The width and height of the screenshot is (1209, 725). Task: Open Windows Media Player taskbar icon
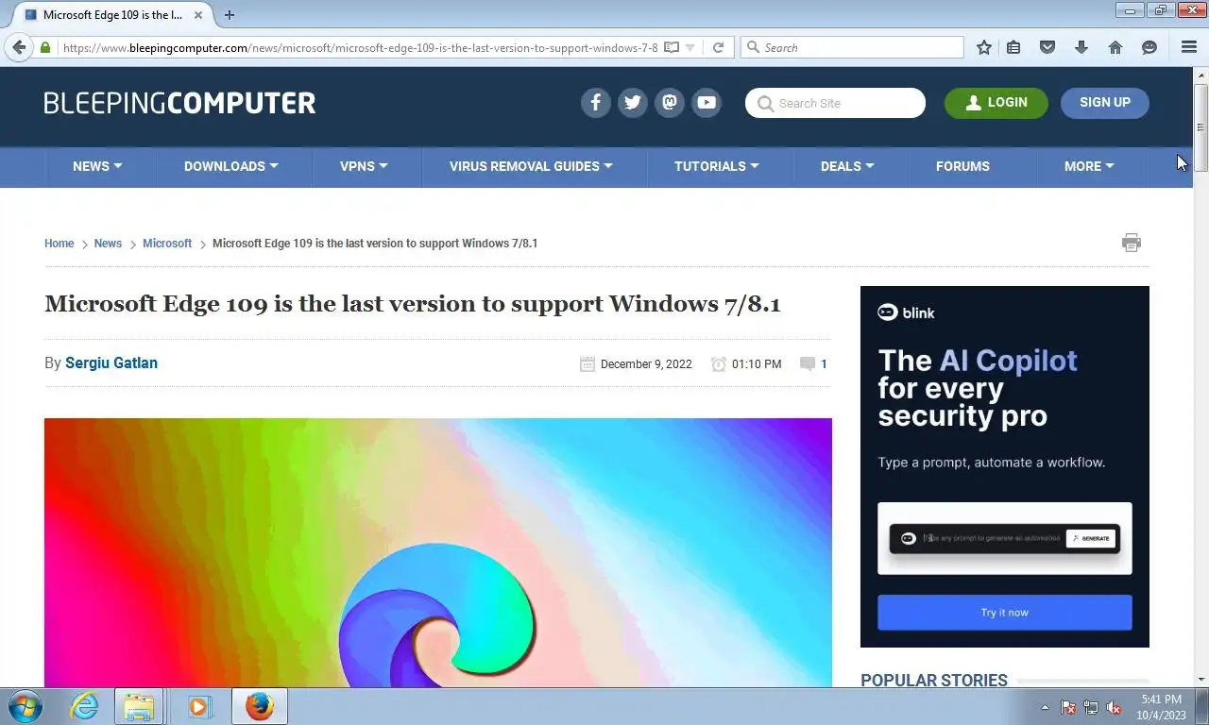199,706
